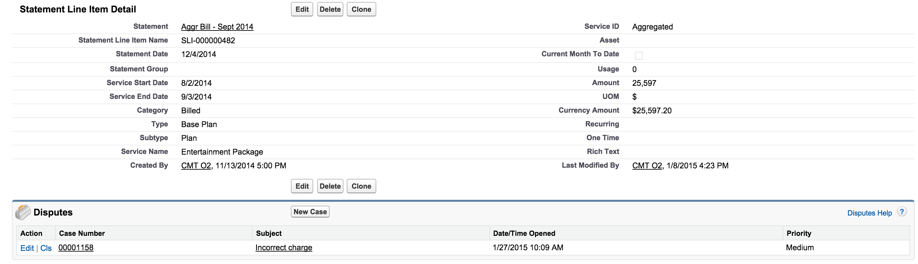This screenshot has width=918, height=264.
Task: Toggle the Current Month To Date checkbox
Action: (x=639, y=55)
